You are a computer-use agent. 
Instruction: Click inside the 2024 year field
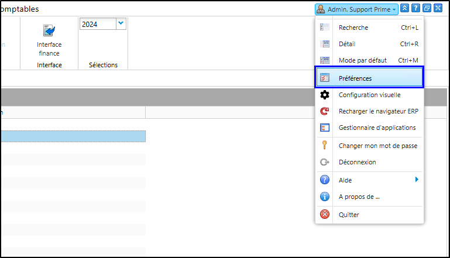98,24
